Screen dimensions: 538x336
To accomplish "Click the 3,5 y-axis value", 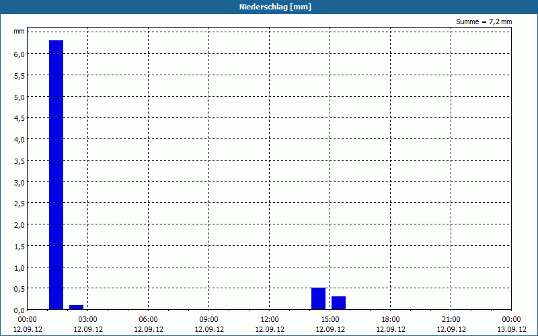I will [20, 161].
